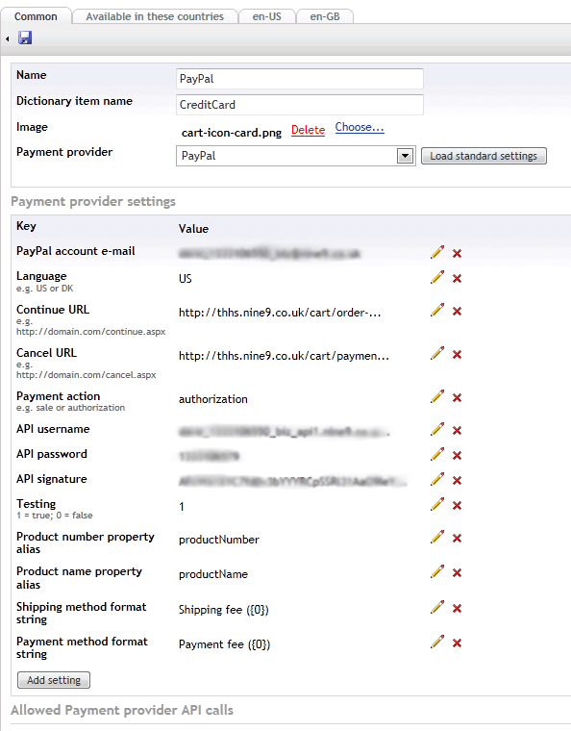This screenshot has width=571, height=731.
Task: Switch to the en-US tab
Action: pos(267,16)
